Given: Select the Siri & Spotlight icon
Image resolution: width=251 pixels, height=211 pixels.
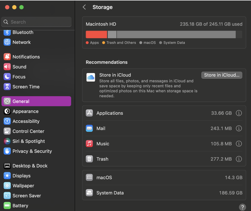Looking at the screenshot, I should [7, 141].
